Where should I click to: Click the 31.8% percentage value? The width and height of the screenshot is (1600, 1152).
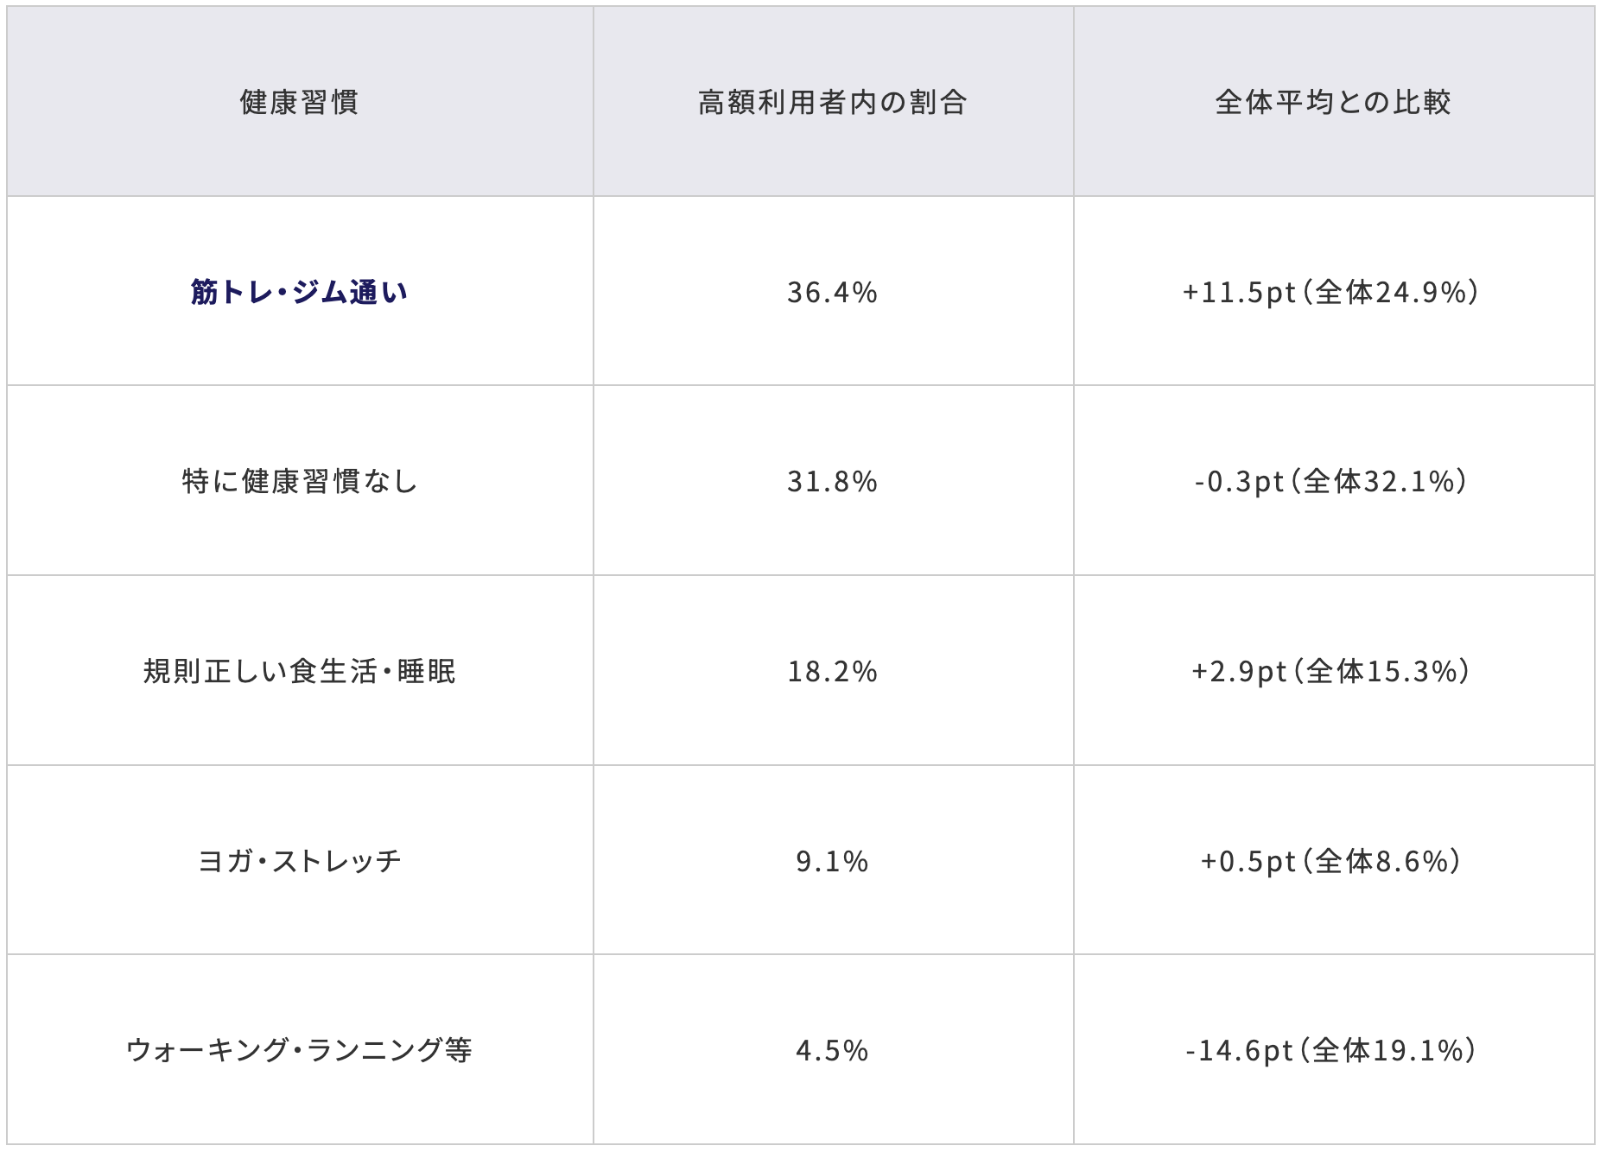pos(832,481)
